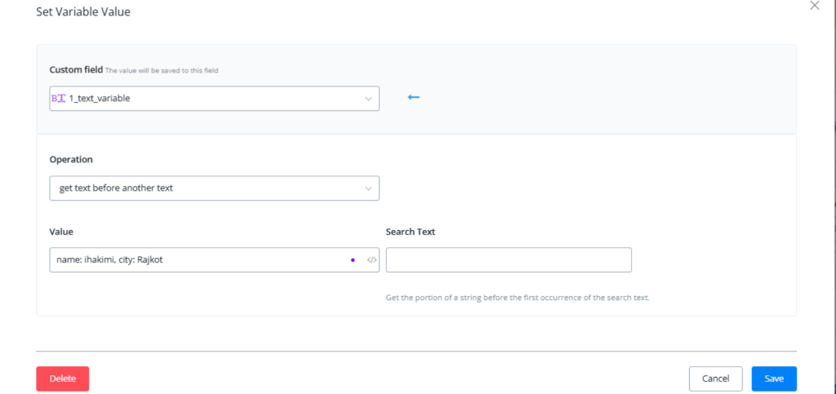836x394 pixels.
Task: Click the code brackets icon in Value field
Action: (x=371, y=260)
